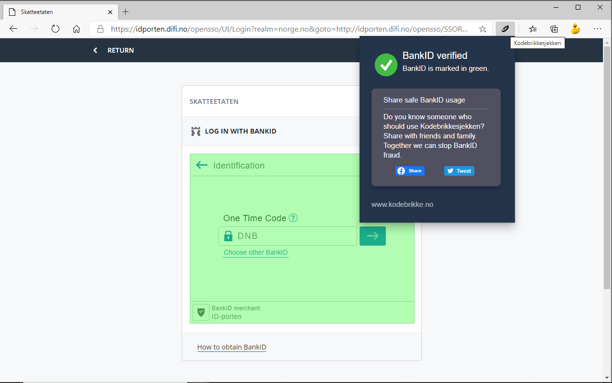The width and height of the screenshot is (612, 383).
Task: Click the browser forward arrow
Action: click(34, 29)
